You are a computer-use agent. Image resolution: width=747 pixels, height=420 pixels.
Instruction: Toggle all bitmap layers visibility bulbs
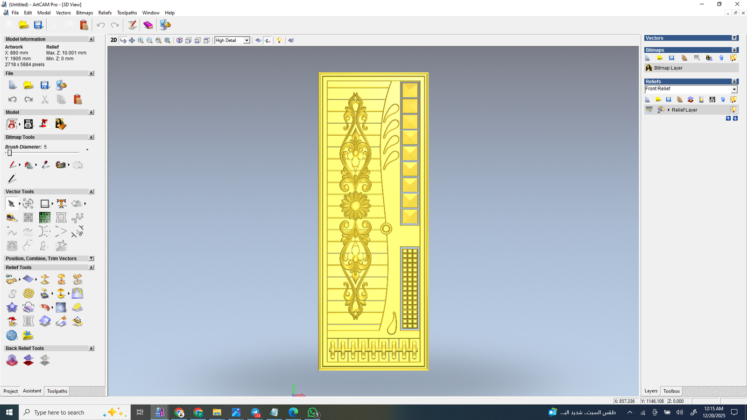[x=733, y=58]
